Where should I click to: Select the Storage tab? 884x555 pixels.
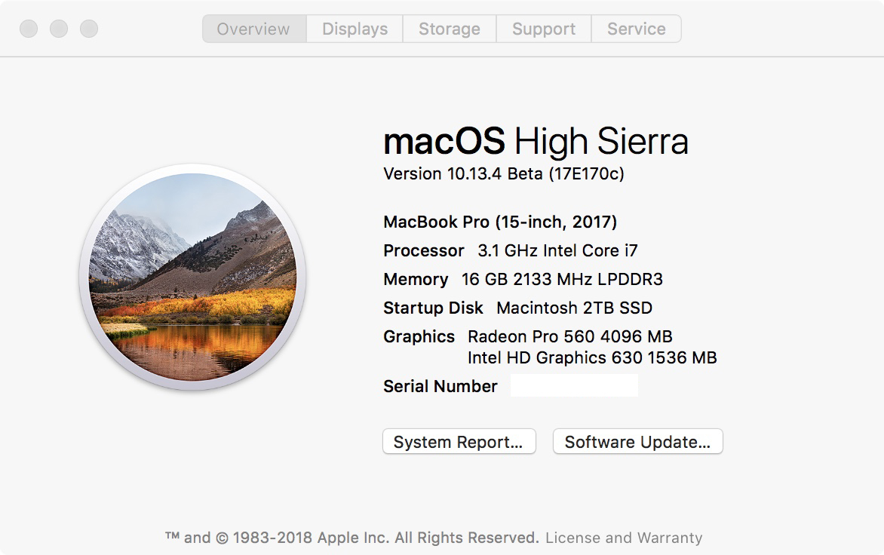pos(450,29)
